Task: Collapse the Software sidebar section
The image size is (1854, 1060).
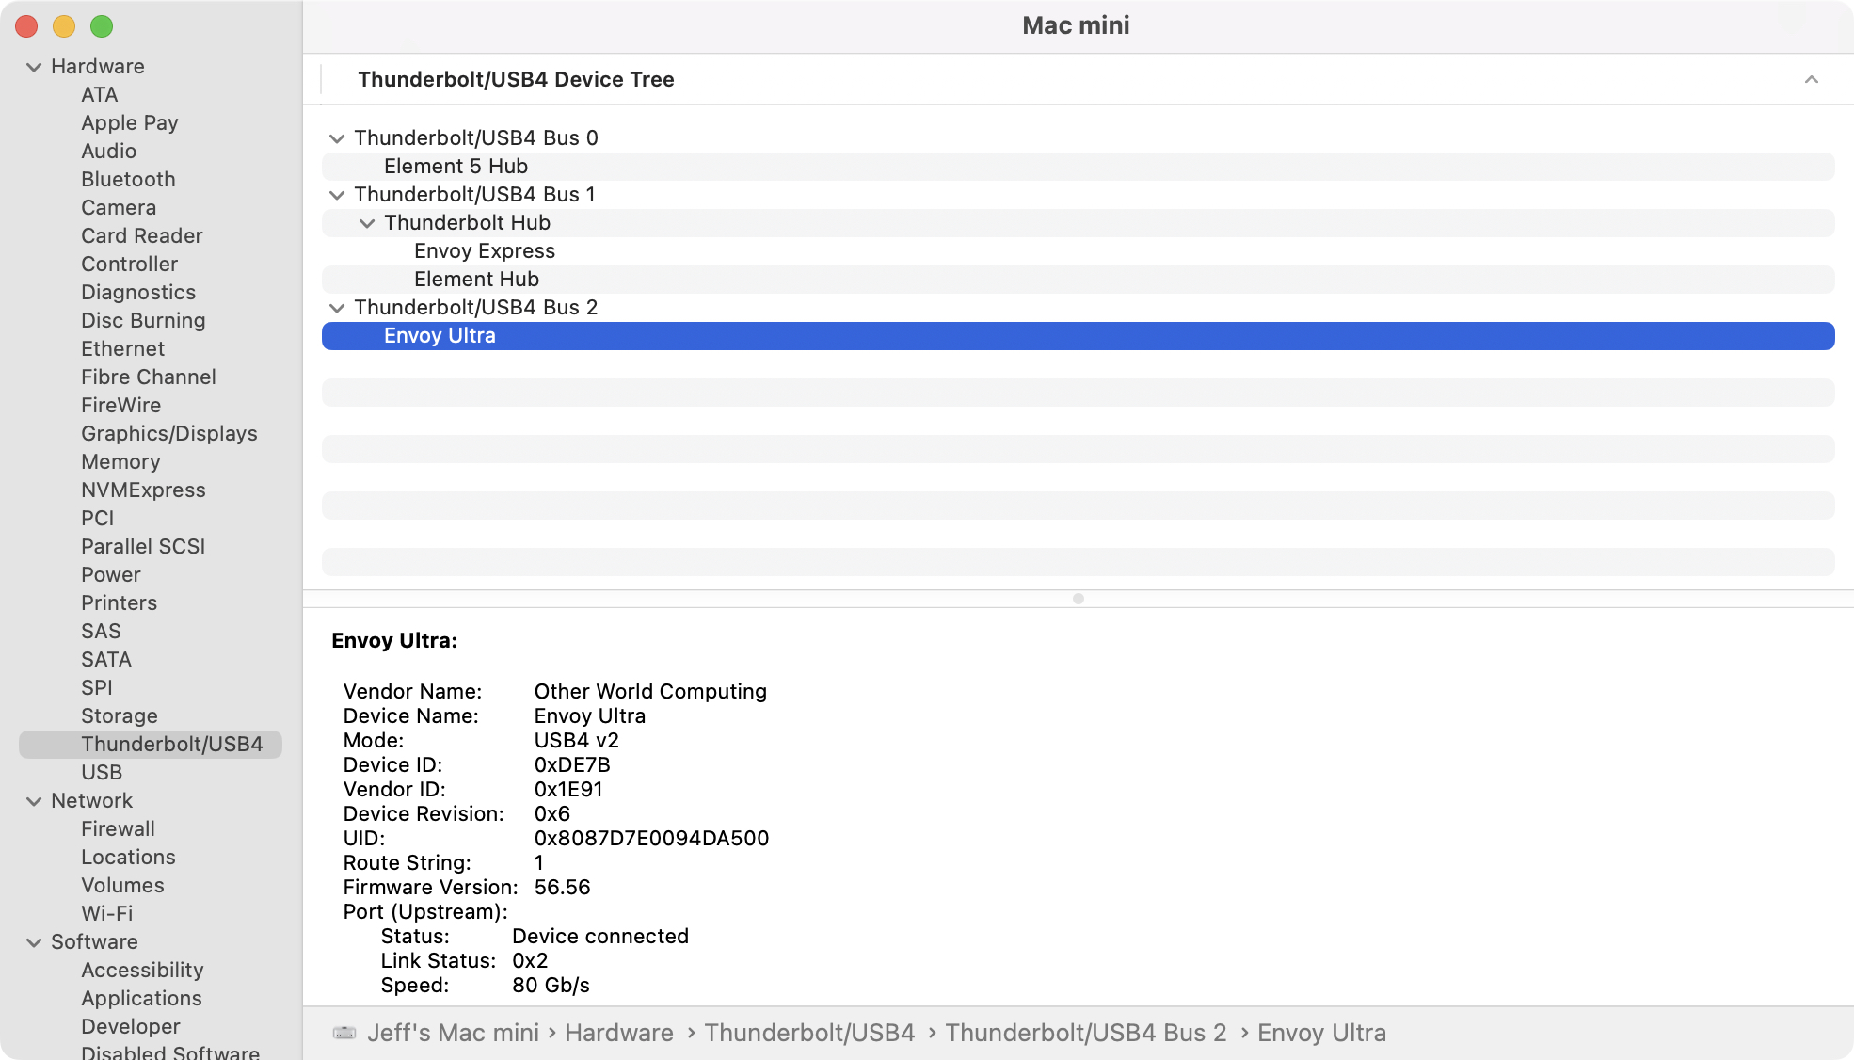Action: (34, 942)
